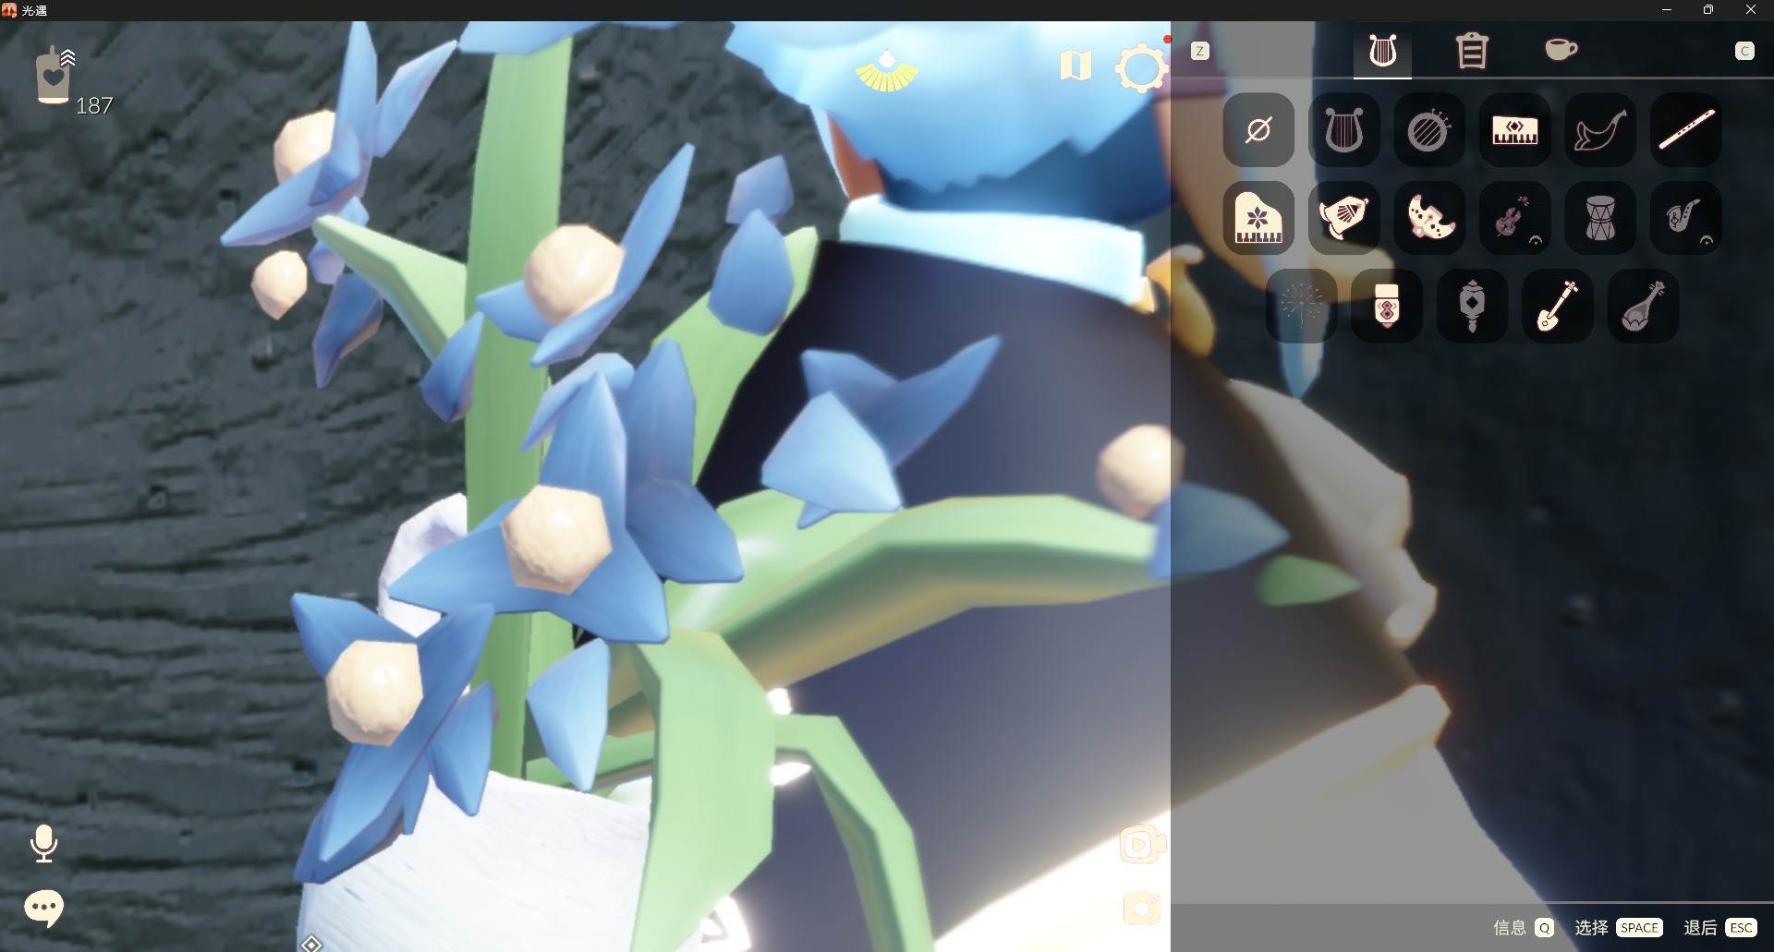Image resolution: width=1774 pixels, height=952 pixels.
Task: Select the empty/no instrument slot
Action: [x=1258, y=130]
